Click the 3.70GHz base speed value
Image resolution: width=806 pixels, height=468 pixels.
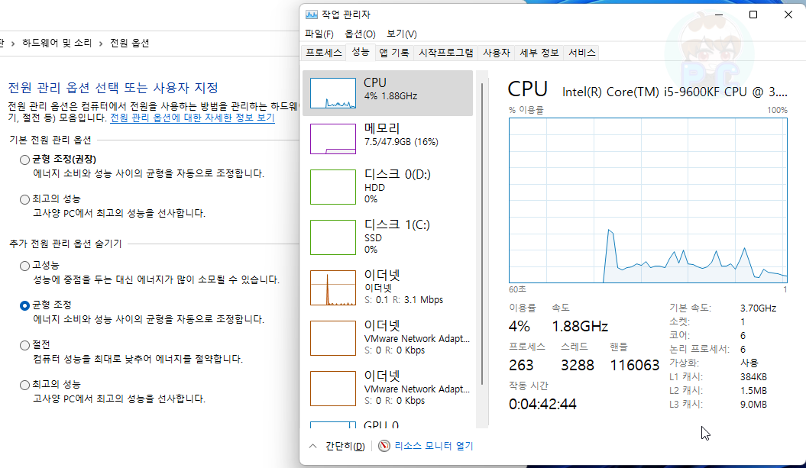click(758, 308)
